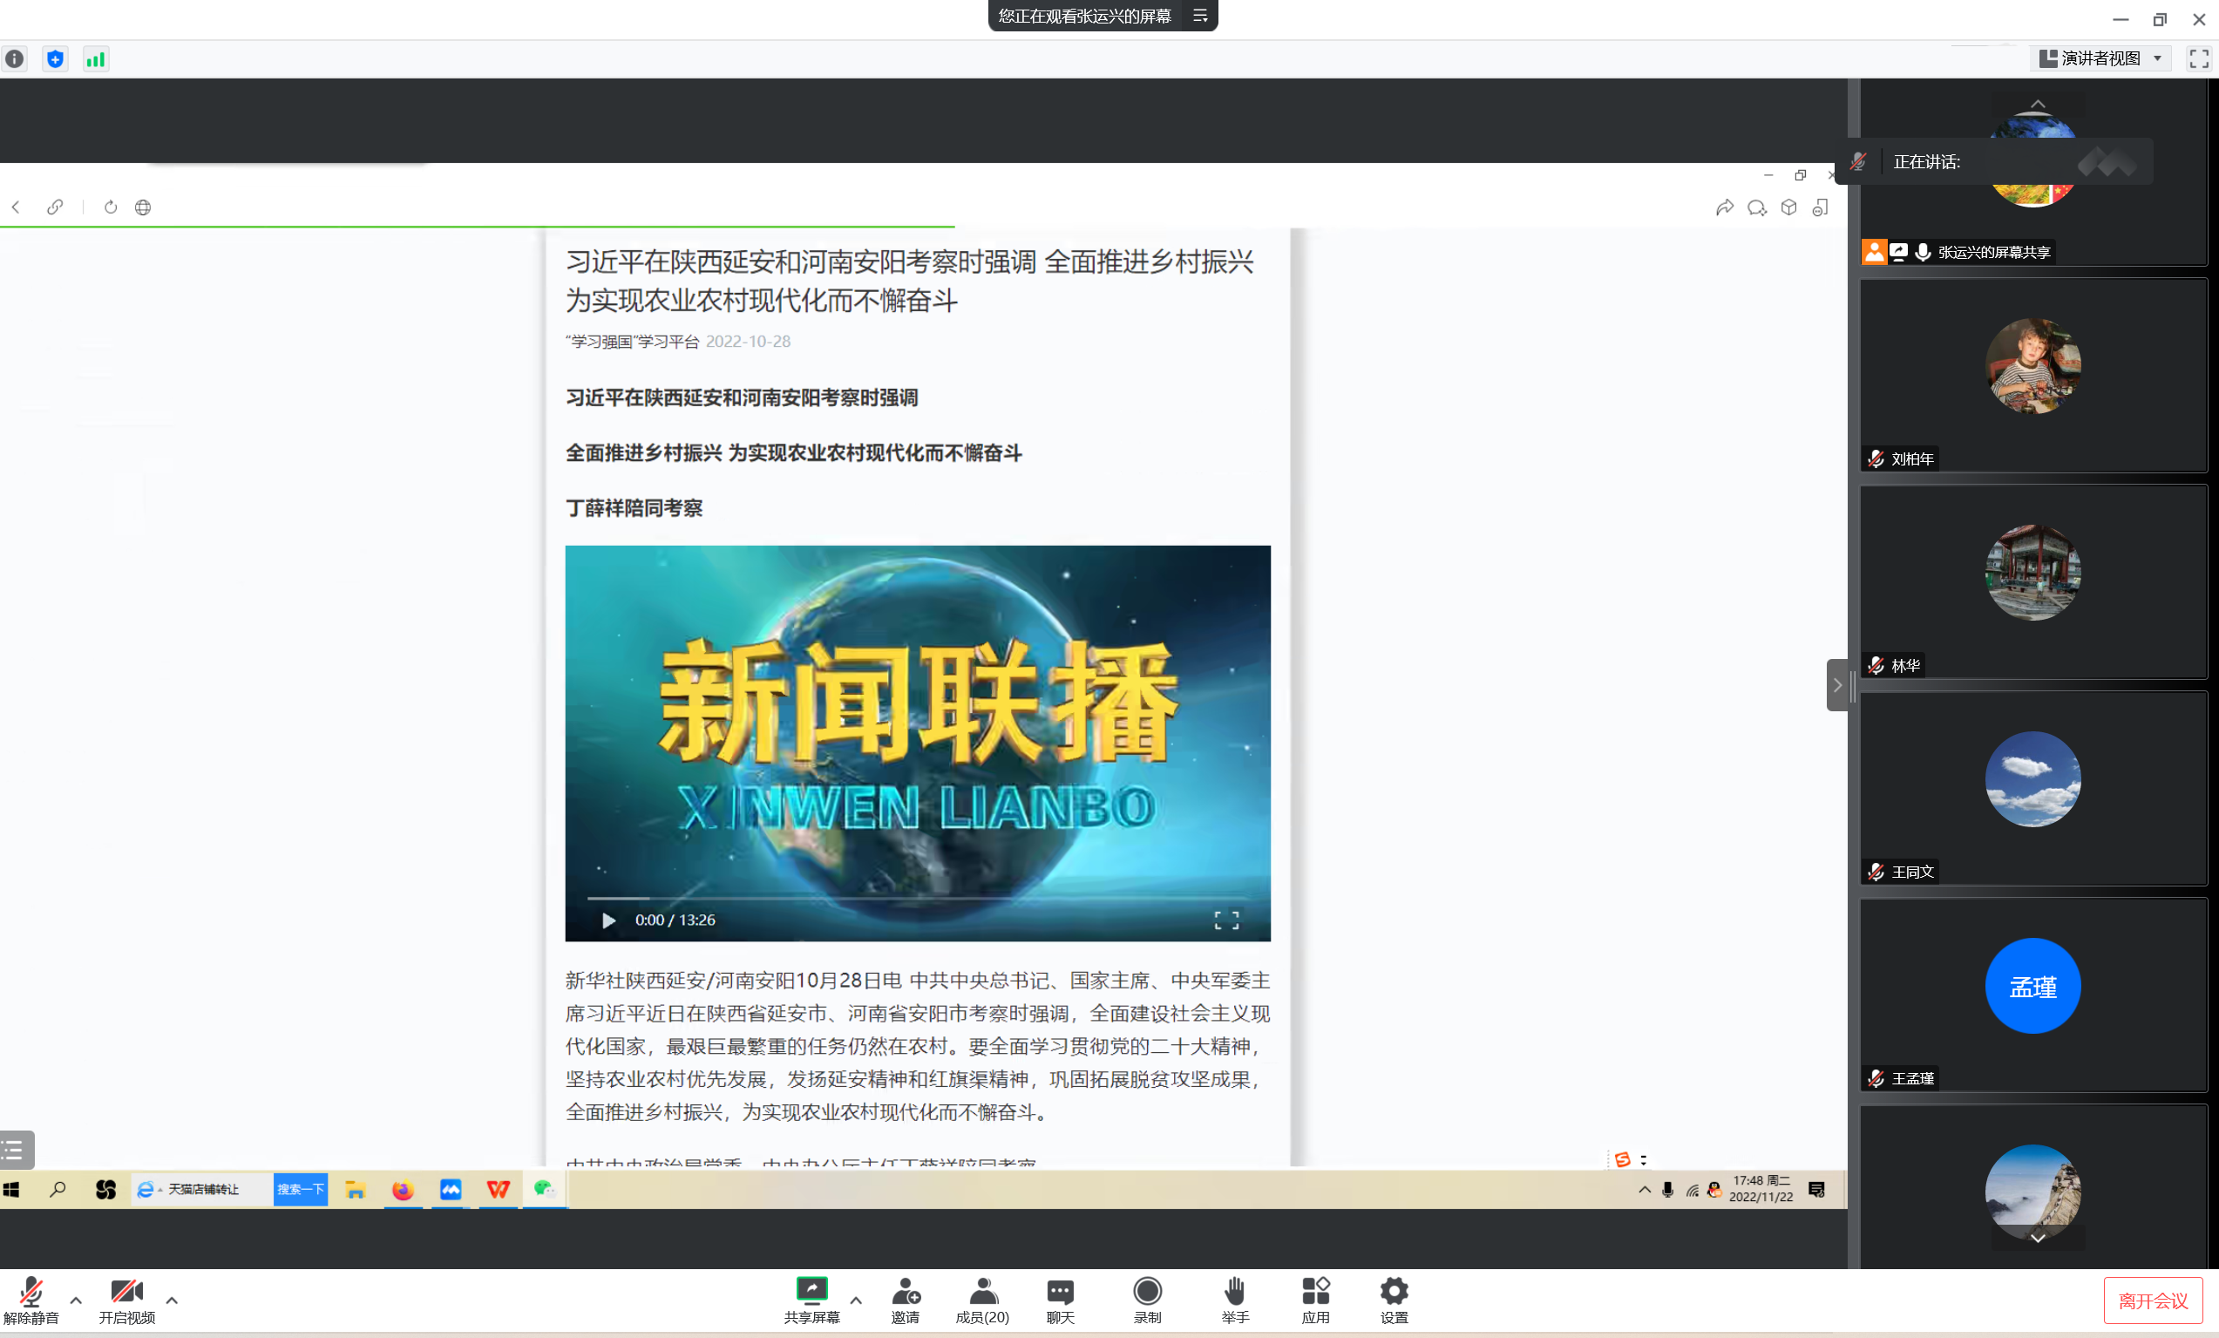Open the screen-viewing options menu at top

click(1199, 17)
